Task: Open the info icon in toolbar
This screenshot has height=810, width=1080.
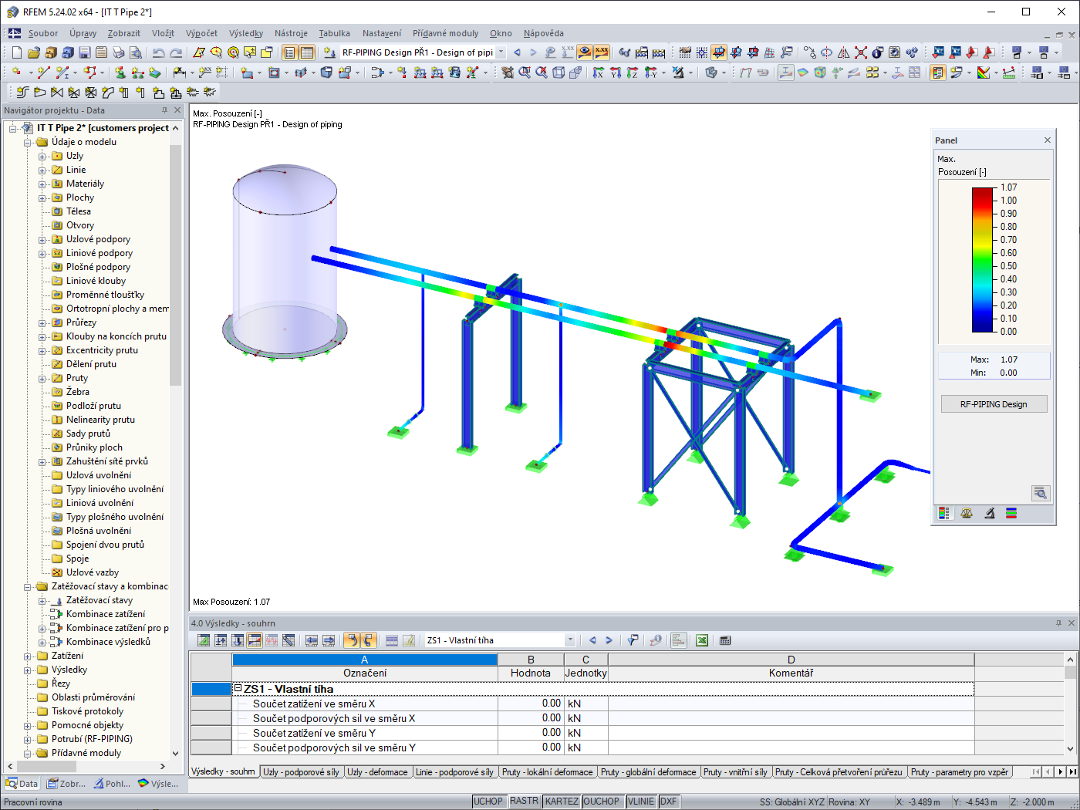Action: 878,52
